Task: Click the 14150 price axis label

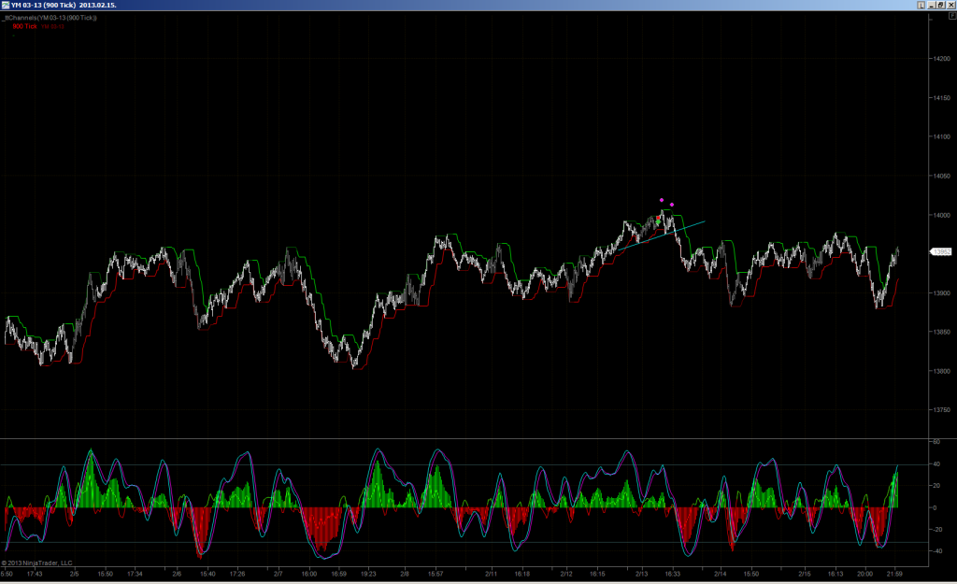Action: pos(942,97)
